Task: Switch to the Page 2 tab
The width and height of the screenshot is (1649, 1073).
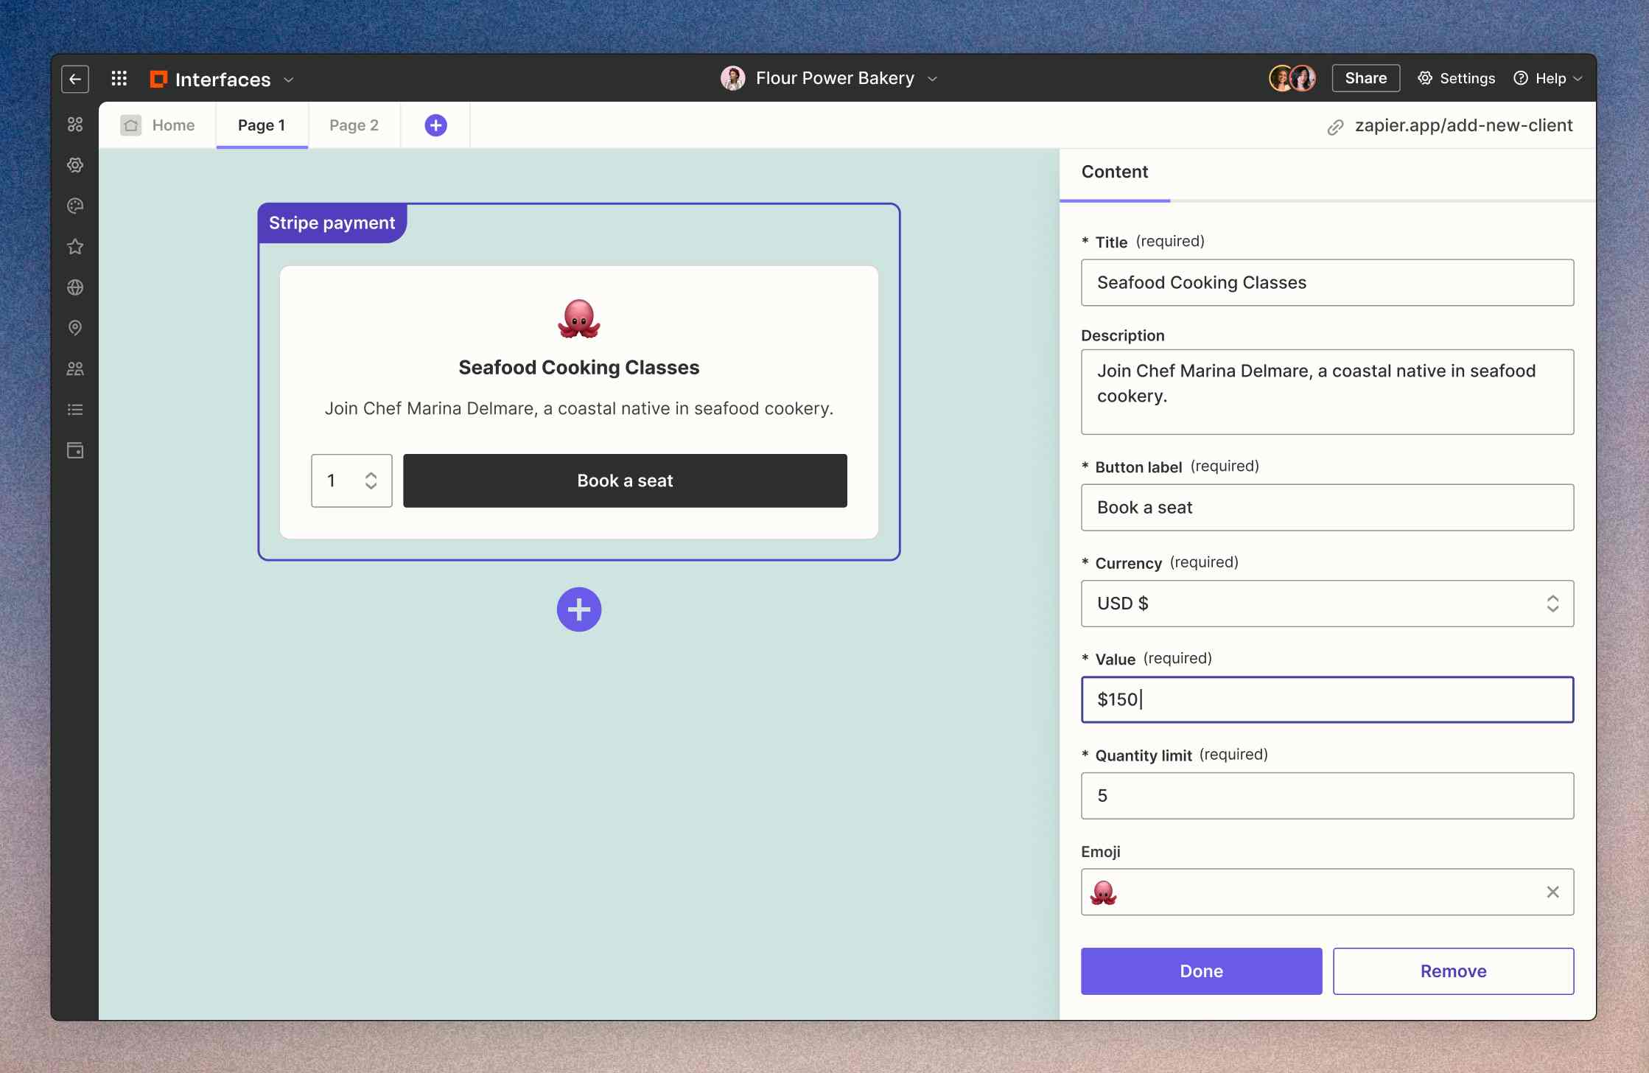Action: pyautogui.click(x=354, y=125)
